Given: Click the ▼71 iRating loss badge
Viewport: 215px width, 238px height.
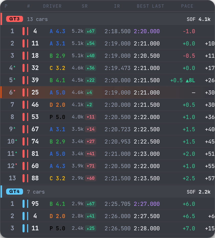Looking at the screenshot, I should 91,166.
